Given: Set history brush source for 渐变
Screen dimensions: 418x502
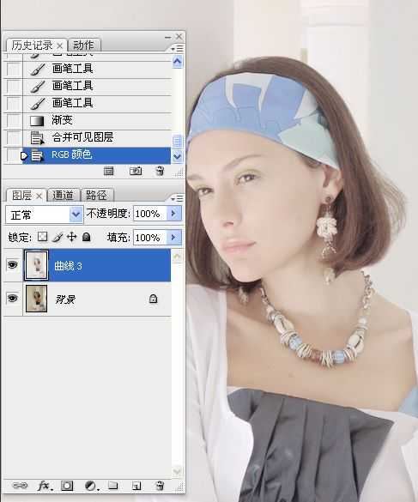Looking at the screenshot, I should click(14, 121).
